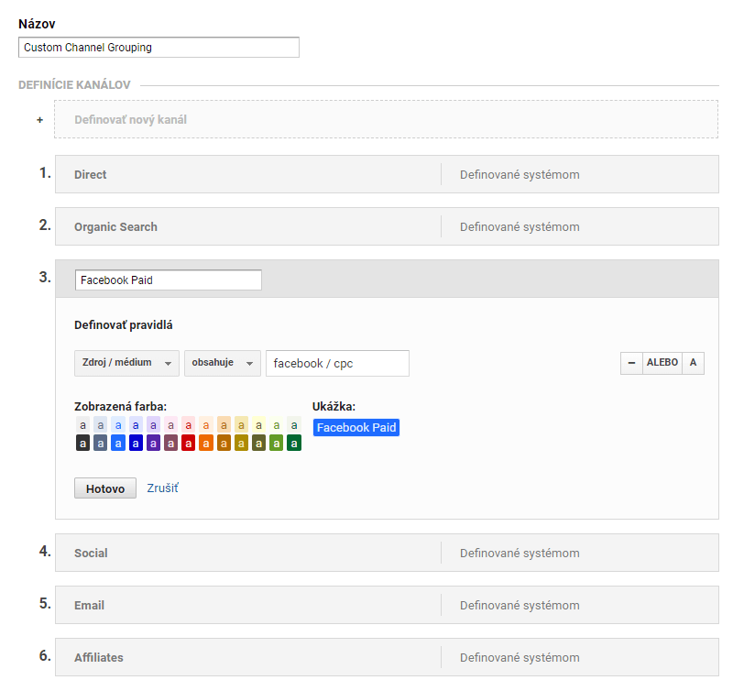Choose the dark mauve swatch
Image resolution: width=744 pixels, height=691 pixels.
[x=170, y=444]
